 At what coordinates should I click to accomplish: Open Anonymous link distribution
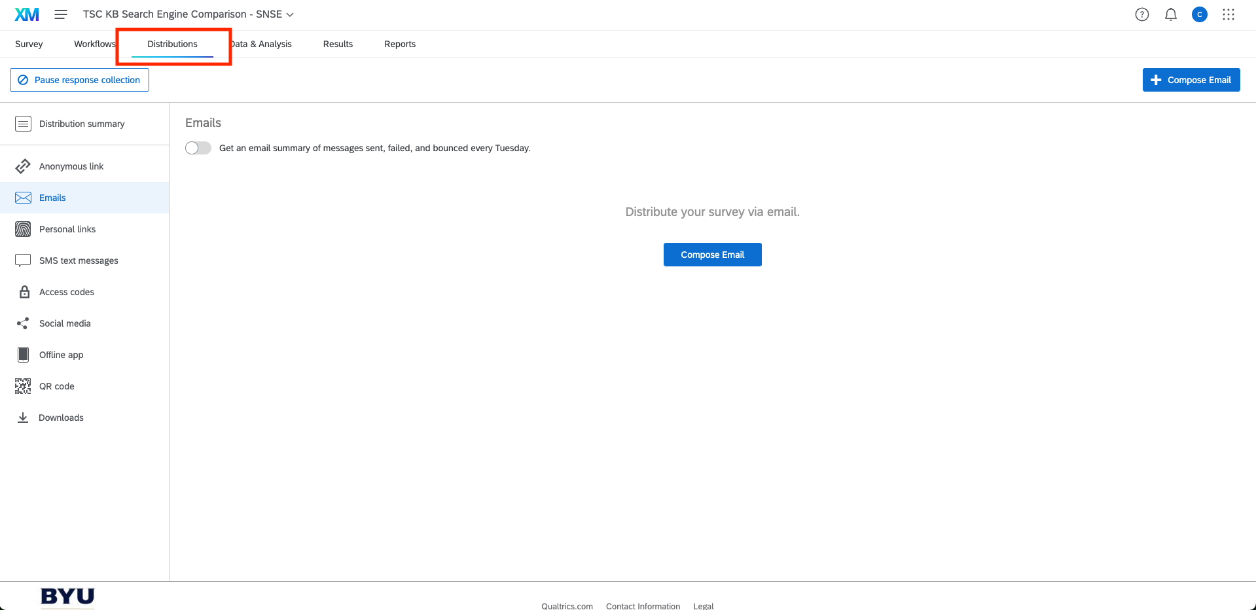coord(71,166)
